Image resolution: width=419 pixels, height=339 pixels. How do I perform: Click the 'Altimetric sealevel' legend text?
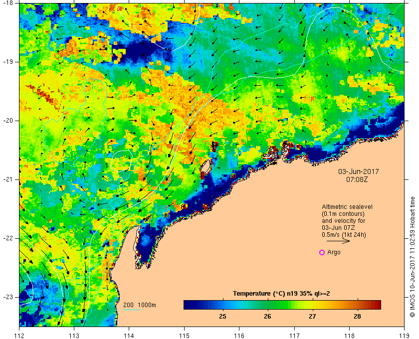tap(347, 207)
